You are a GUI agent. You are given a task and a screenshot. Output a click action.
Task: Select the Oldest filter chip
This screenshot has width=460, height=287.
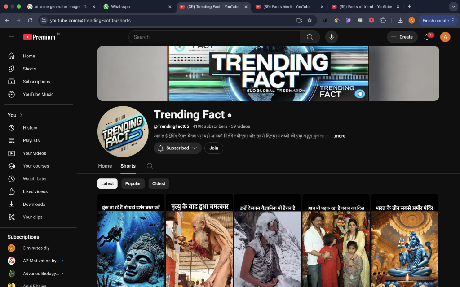pyautogui.click(x=159, y=183)
